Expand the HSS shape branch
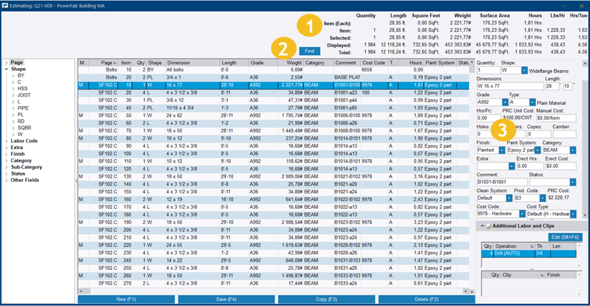 (12, 90)
